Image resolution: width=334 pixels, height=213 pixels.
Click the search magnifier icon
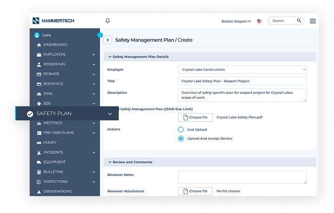point(299,21)
